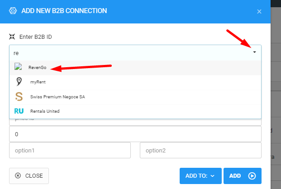Image resolution: width=281 pixels, height=189 pixels.
Task: Choose Rentals United option
Action: pyautogui.click(x=135, y=111)
